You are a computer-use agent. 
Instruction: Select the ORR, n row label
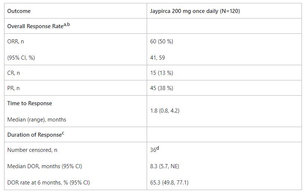coord(16,41)
